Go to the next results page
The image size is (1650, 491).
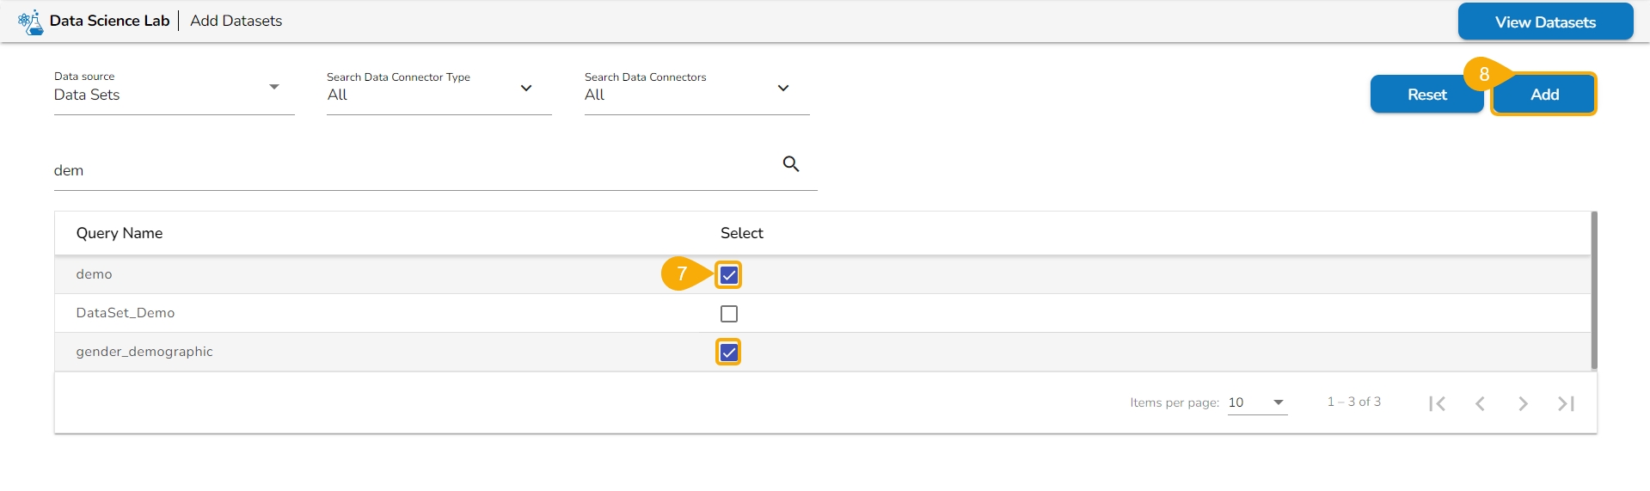click(1523, 403)
